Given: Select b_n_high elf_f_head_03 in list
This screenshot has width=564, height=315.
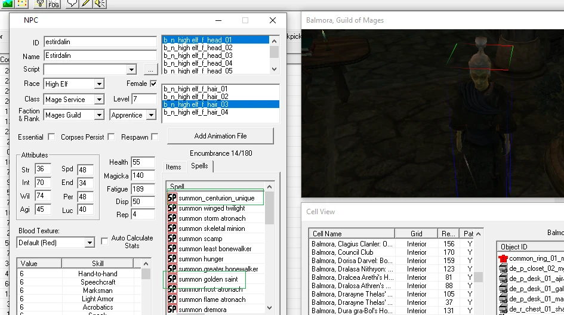Looking at the screenshot, I should coord(216,55).
